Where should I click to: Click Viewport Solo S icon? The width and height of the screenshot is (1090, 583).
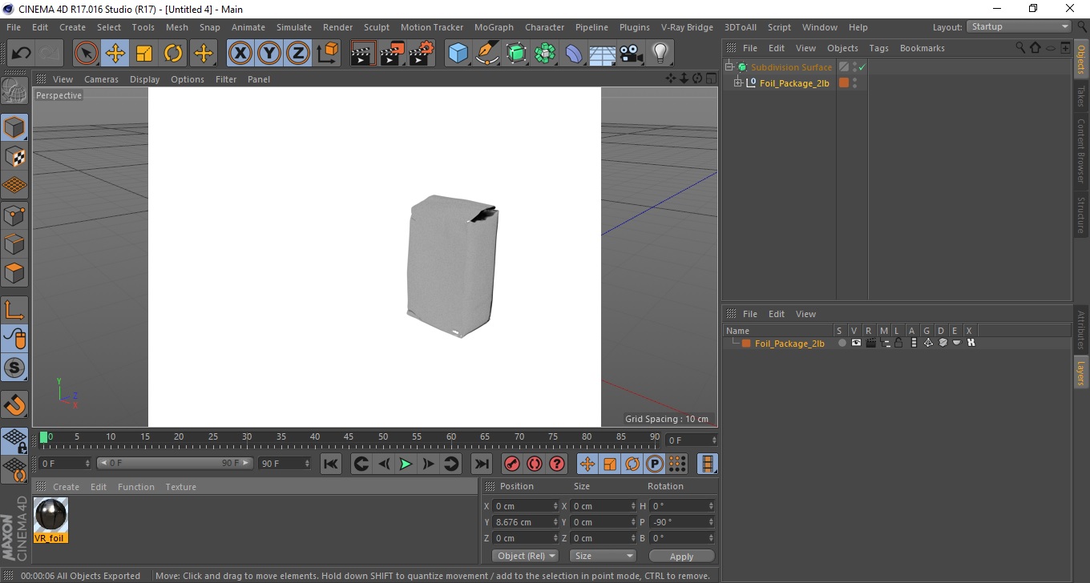pos(14,368)
